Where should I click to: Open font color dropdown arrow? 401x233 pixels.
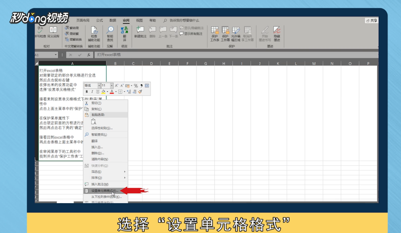pos(116,92)
